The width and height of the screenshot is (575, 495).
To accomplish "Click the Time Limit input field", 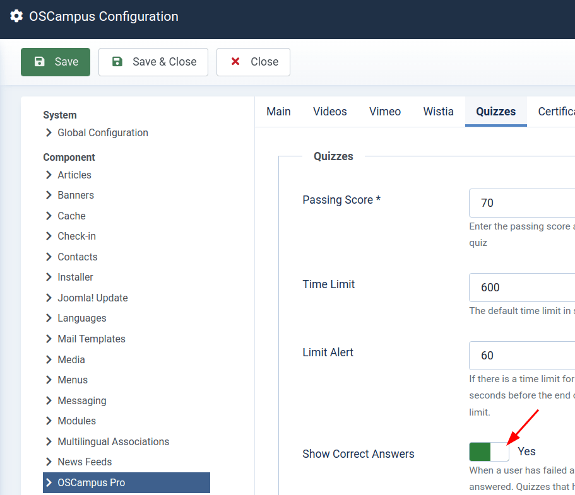I will 522,288.
